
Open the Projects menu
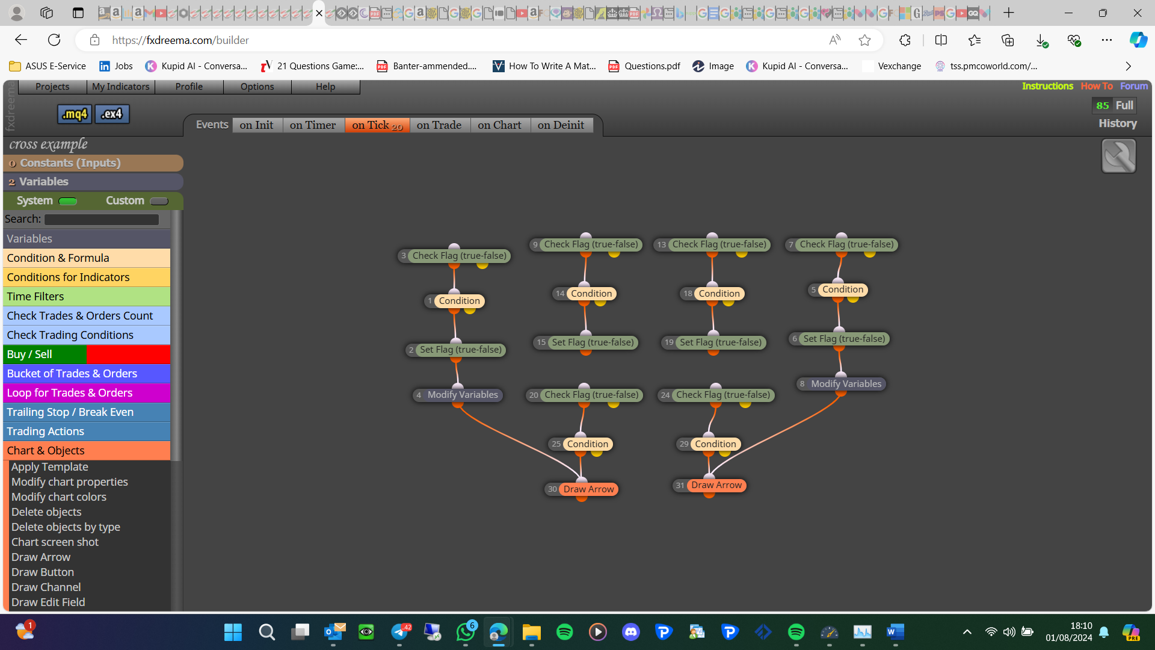[52, 87]
